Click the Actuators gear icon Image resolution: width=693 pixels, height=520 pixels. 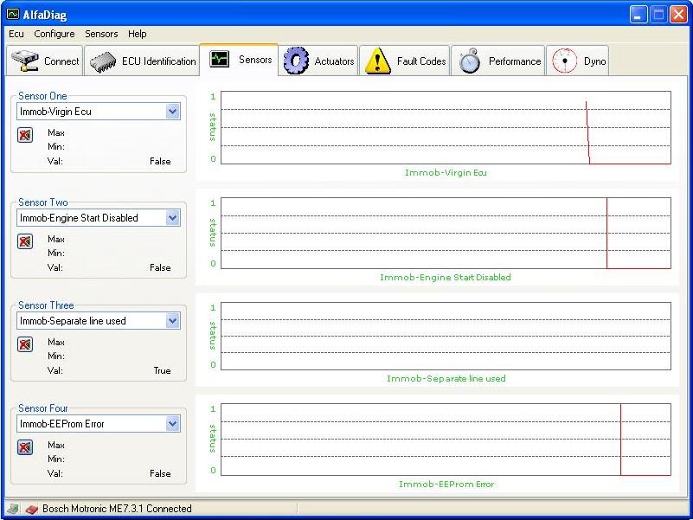(x=296, y=61)
